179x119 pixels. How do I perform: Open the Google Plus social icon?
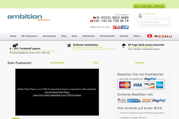[115, 27]
